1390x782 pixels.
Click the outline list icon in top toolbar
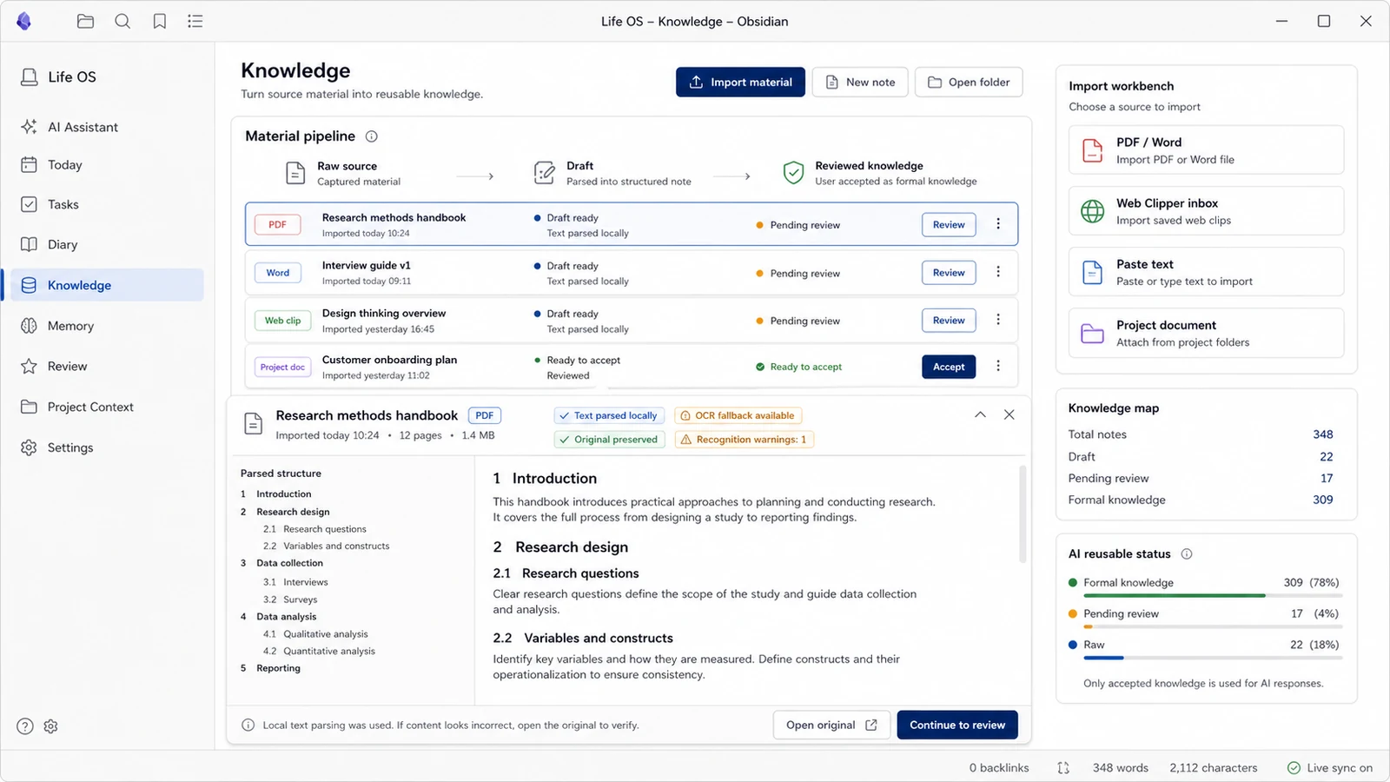[195, 21]
